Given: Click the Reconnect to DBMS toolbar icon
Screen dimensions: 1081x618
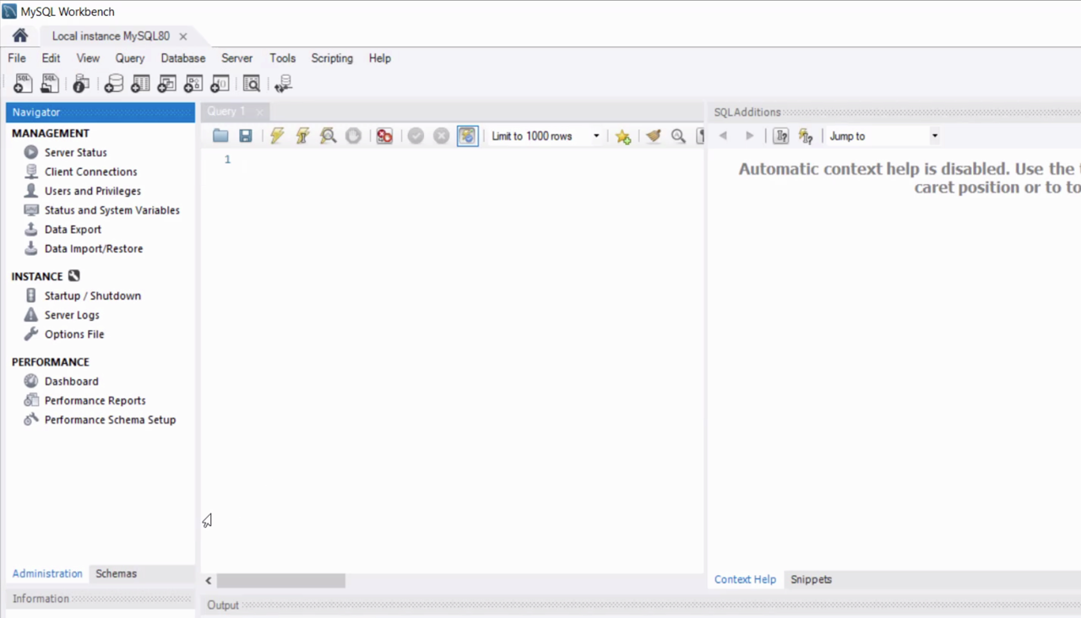Looking at the screenshot, I should 283,84.
